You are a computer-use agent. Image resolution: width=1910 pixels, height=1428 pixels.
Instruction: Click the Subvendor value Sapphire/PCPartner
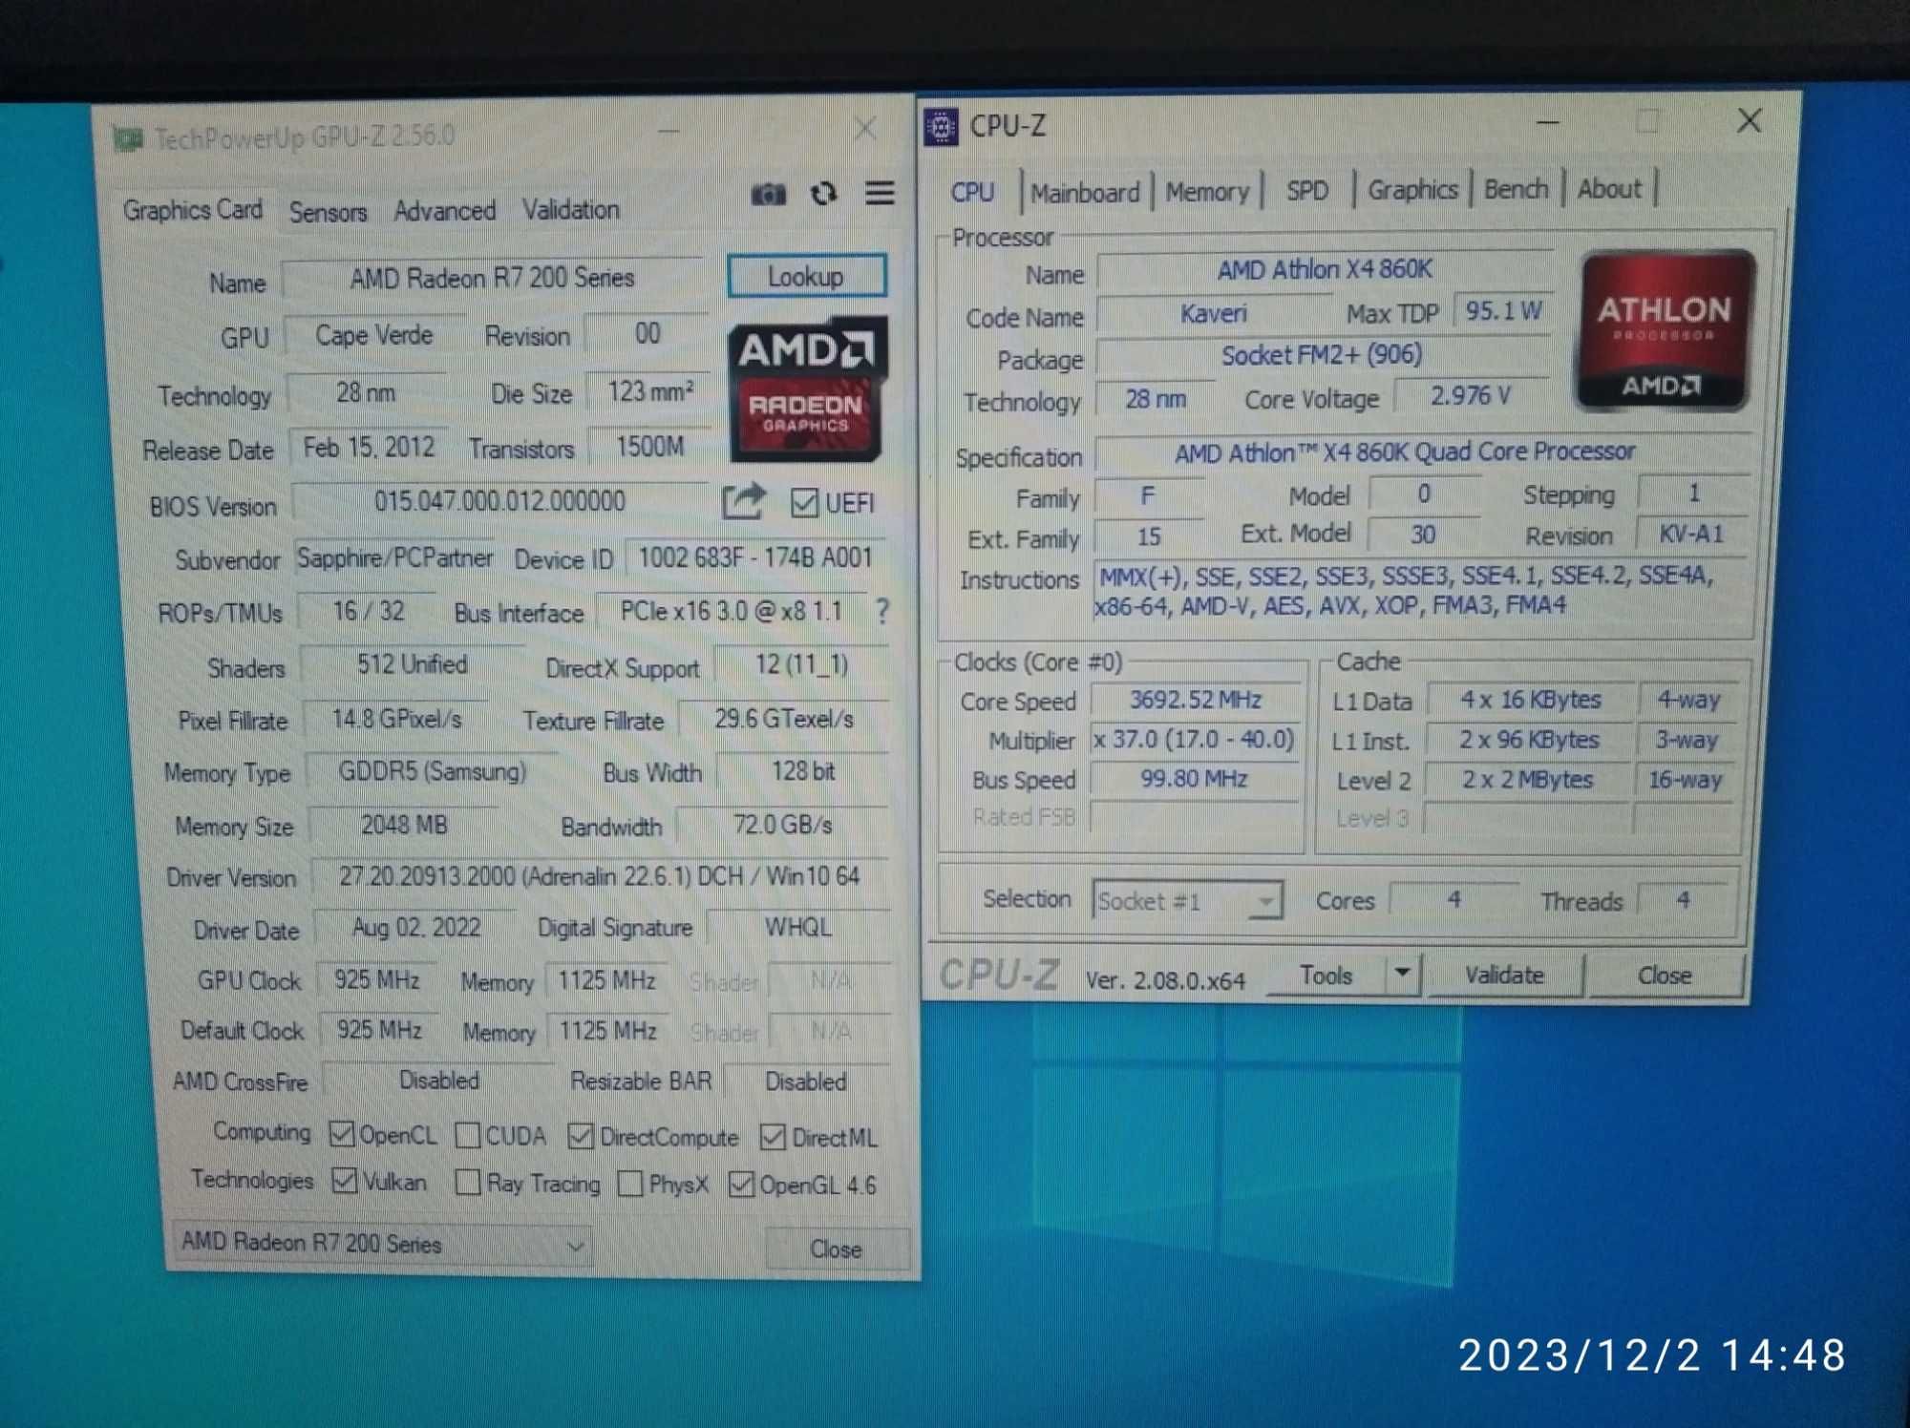click(395, 557)
